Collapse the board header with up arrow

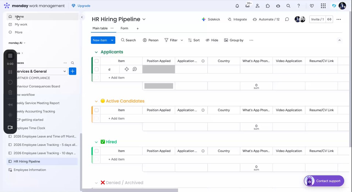click(339, 40)
